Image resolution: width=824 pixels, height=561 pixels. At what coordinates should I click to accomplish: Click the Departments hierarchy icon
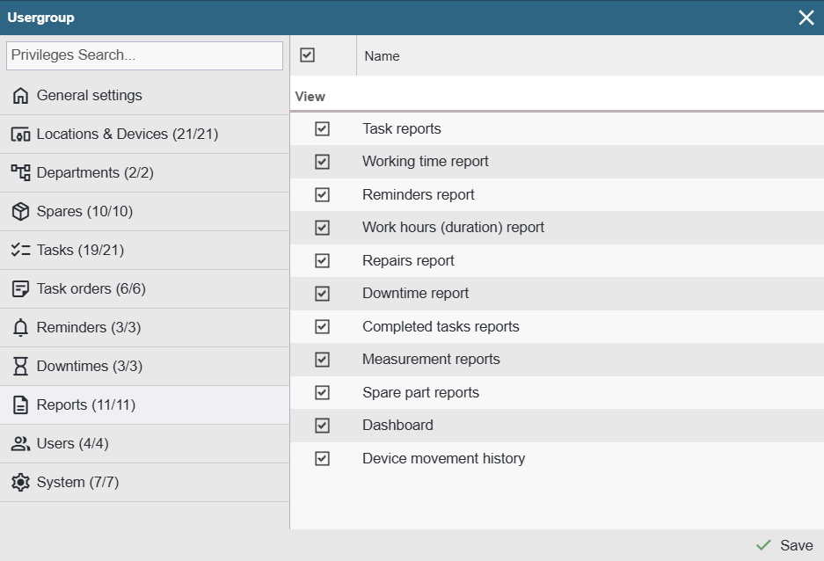pyautogui.click(x=20, y=173)
